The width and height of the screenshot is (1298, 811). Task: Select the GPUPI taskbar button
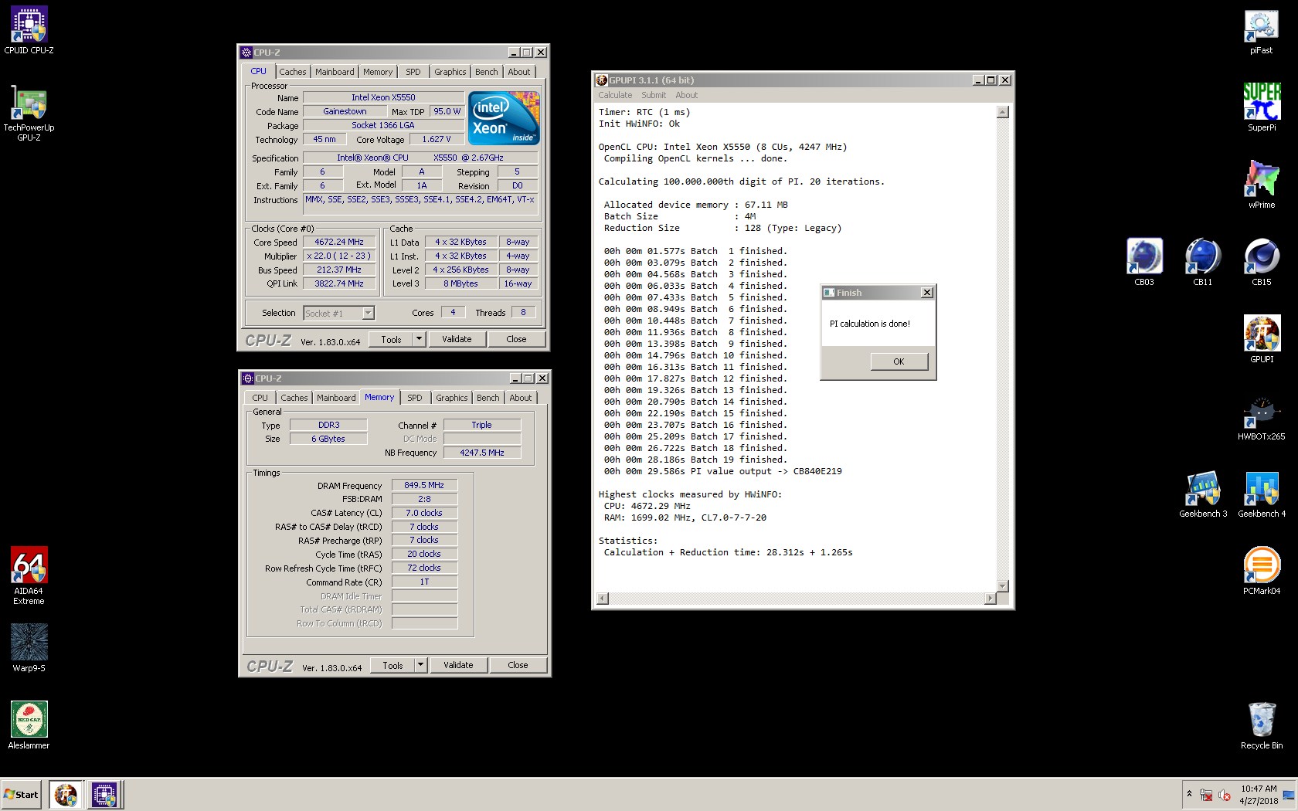(x=66, y=794)
